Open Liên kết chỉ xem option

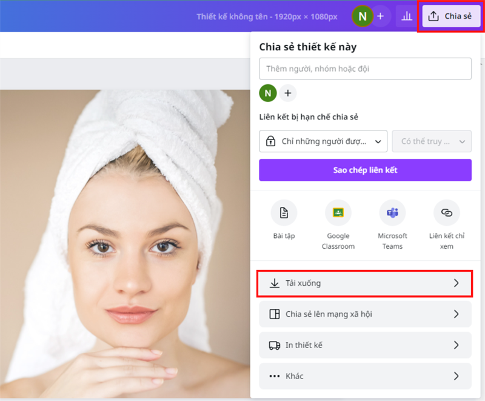coord(447,214)
